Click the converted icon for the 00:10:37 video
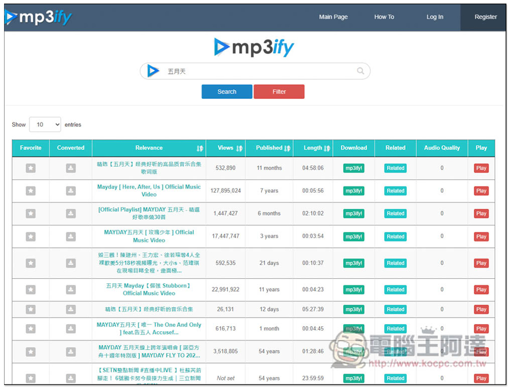Screen dimensions: 510x389 (x=70, y=263)
